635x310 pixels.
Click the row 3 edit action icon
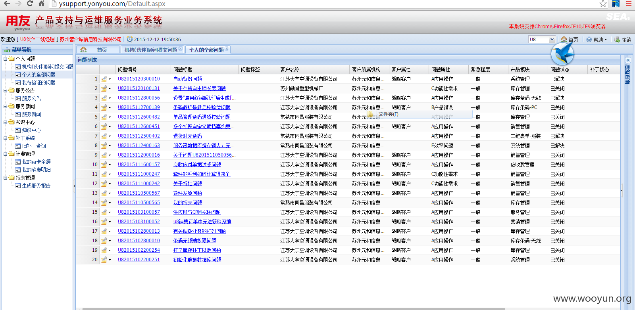point(104,98)
